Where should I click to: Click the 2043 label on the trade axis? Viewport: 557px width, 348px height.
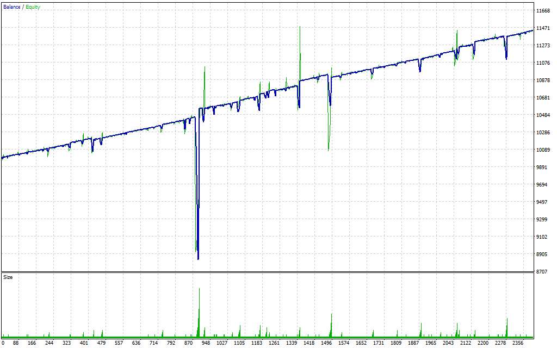448,343
